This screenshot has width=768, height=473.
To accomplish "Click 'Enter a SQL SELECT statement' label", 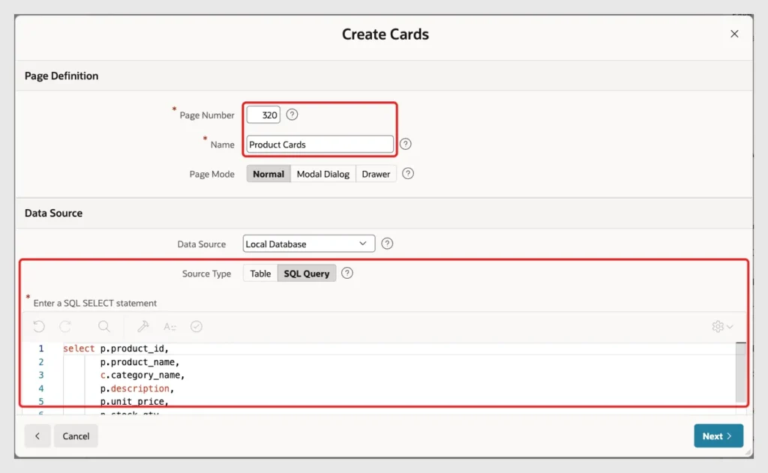I will point(95,303).
